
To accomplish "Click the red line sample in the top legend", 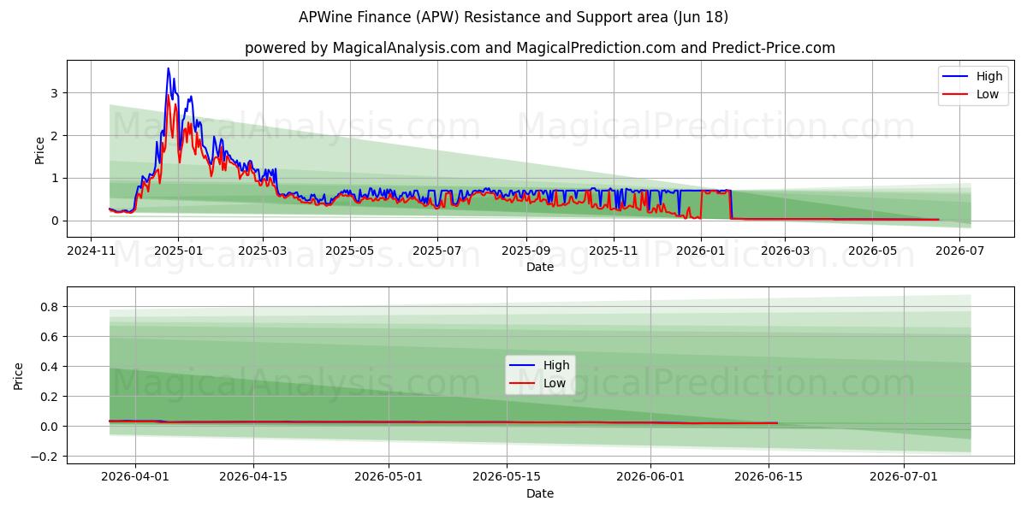I will coord(956,95).
